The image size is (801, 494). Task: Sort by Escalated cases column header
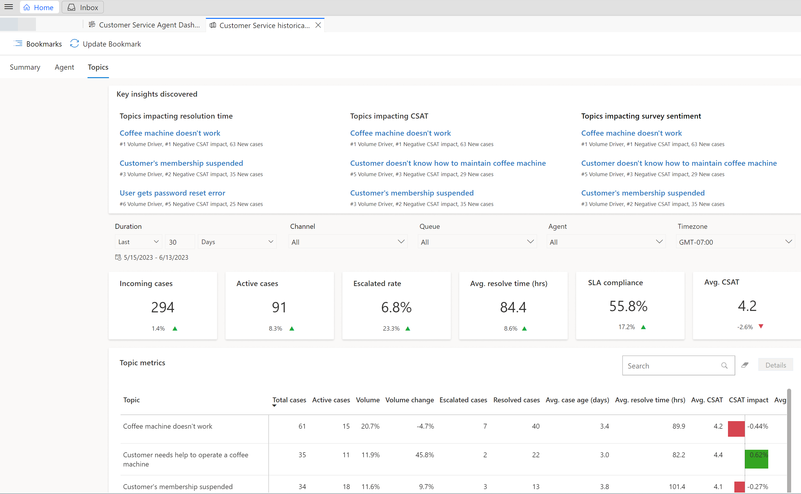coord(463,400)
